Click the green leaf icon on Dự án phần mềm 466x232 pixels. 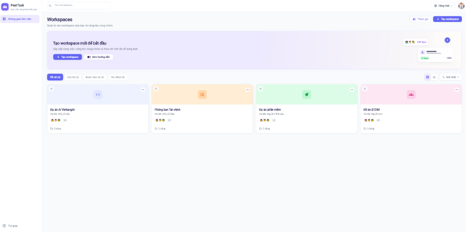pos(307,94)
